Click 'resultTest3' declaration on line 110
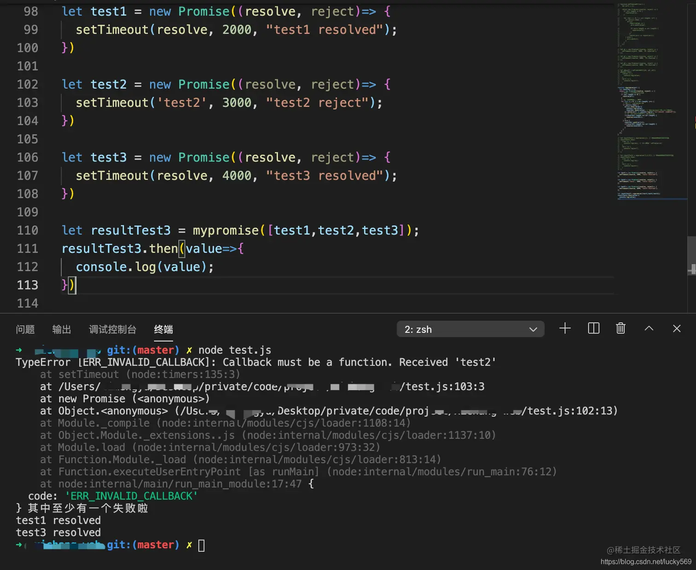Image resolution: width=696 pixels, height=570 pixels. [131, 230]
